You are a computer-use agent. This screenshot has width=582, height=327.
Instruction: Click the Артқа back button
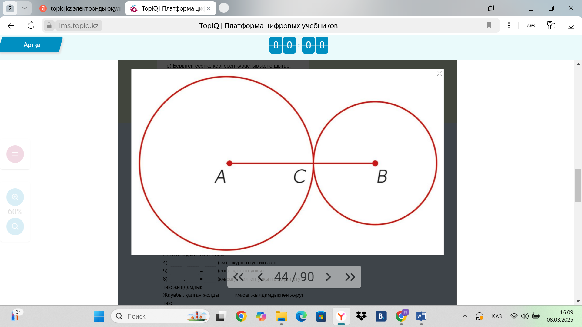tap(32, 45)
